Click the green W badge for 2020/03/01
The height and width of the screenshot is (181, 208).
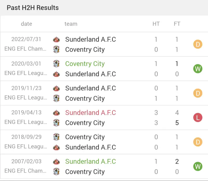(x=198, y=69)
